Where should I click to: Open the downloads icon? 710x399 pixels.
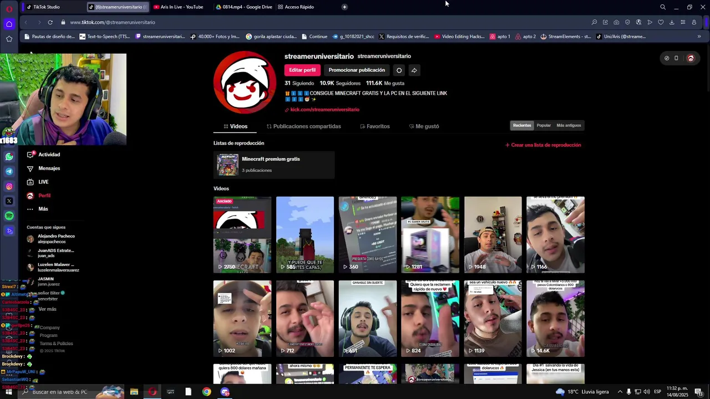(672, 22)
